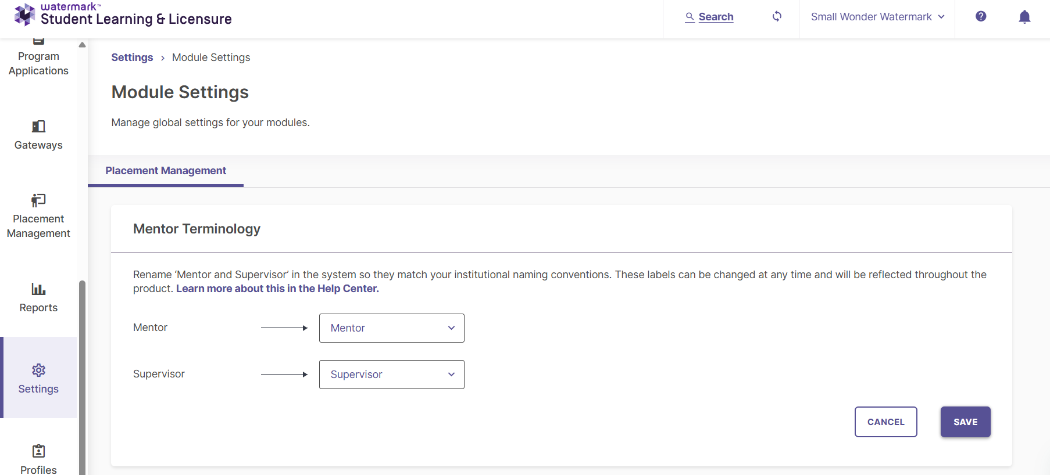Click sidebar scroll up arrow

[x=82, y=45]
